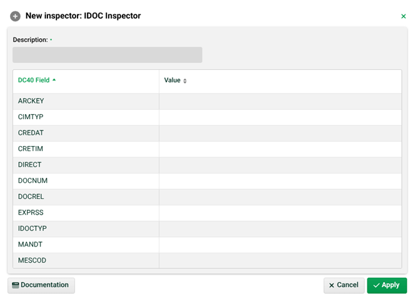This screenshot has height=297, width=415.
Task: Click the DIRECT row Value cell
Action: (x=280, y=165)
